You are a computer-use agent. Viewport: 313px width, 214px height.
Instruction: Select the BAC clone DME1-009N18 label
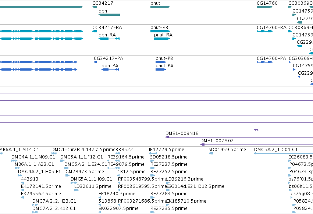coord(182,133)
